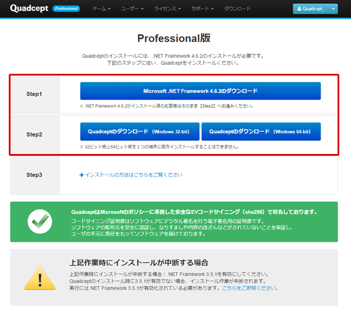The height and width of the screenshot is (311, 351).
Task: Click the Quadcept logo in header
Action: [x=29, y=9]
